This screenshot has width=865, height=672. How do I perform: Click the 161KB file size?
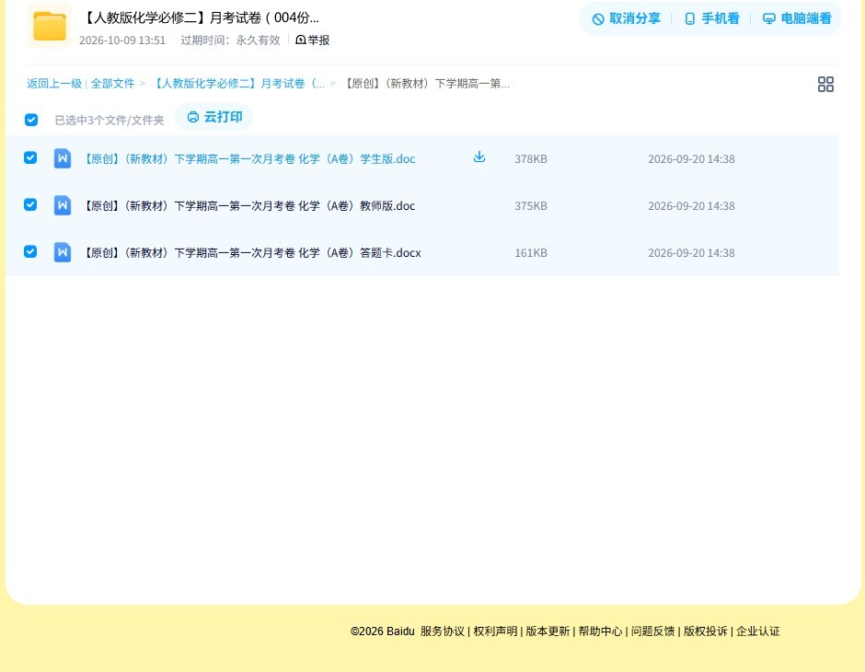pyautogui.click(x=531, y=252)
